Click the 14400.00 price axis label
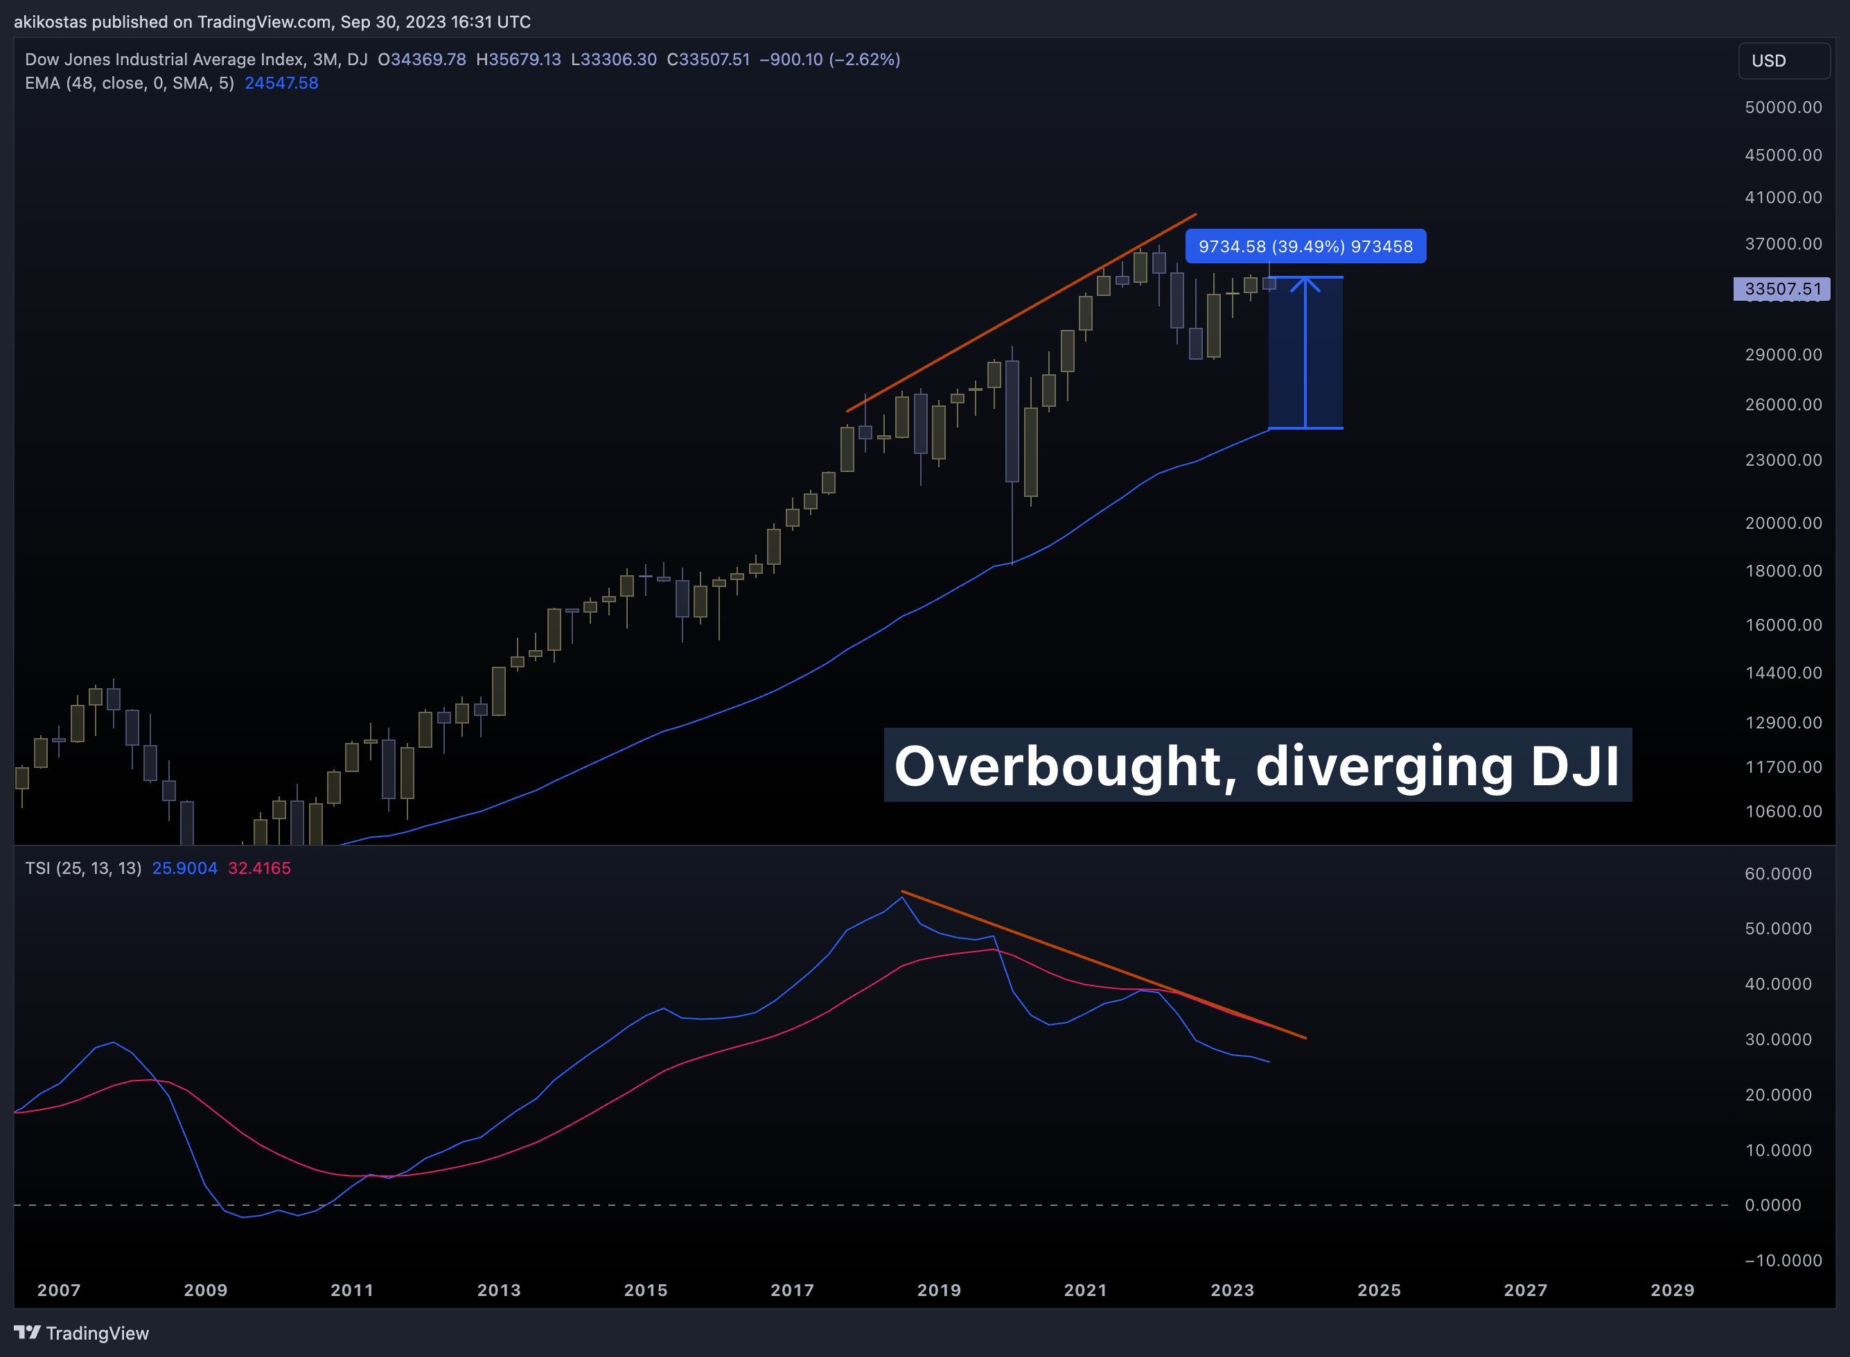This screenshot has width=1850, height=1357. click(x=1783, y=673)
